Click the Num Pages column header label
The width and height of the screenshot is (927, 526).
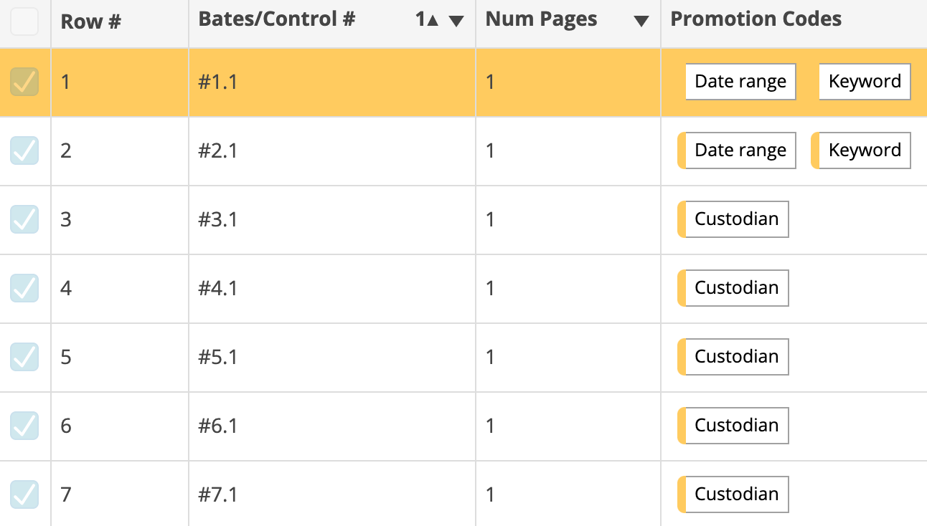click(541, 19)
